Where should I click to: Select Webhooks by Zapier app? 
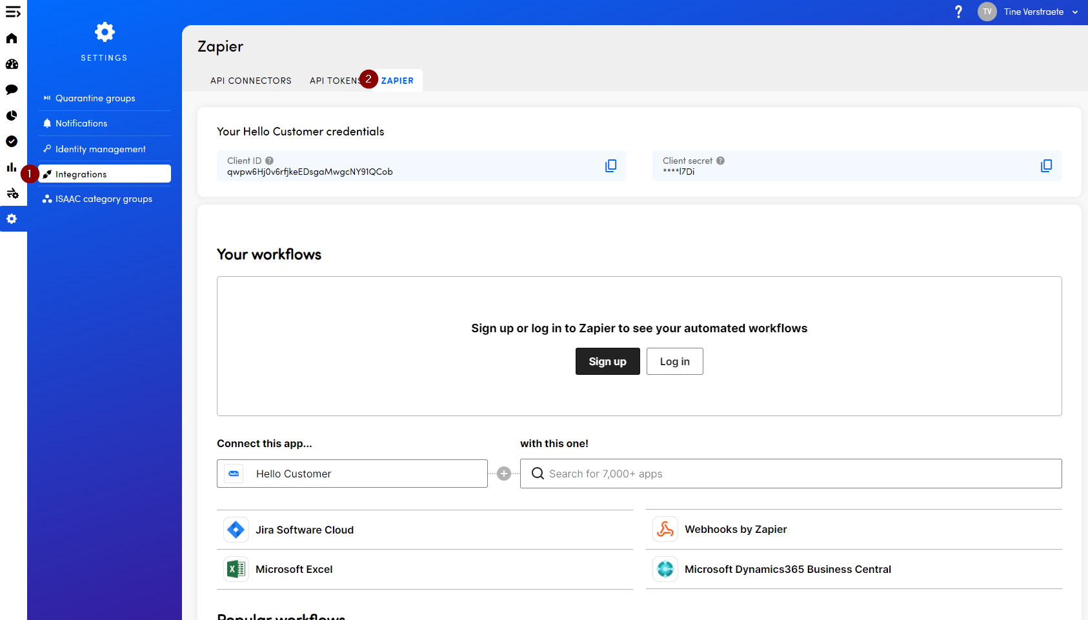tap(736, 529)
